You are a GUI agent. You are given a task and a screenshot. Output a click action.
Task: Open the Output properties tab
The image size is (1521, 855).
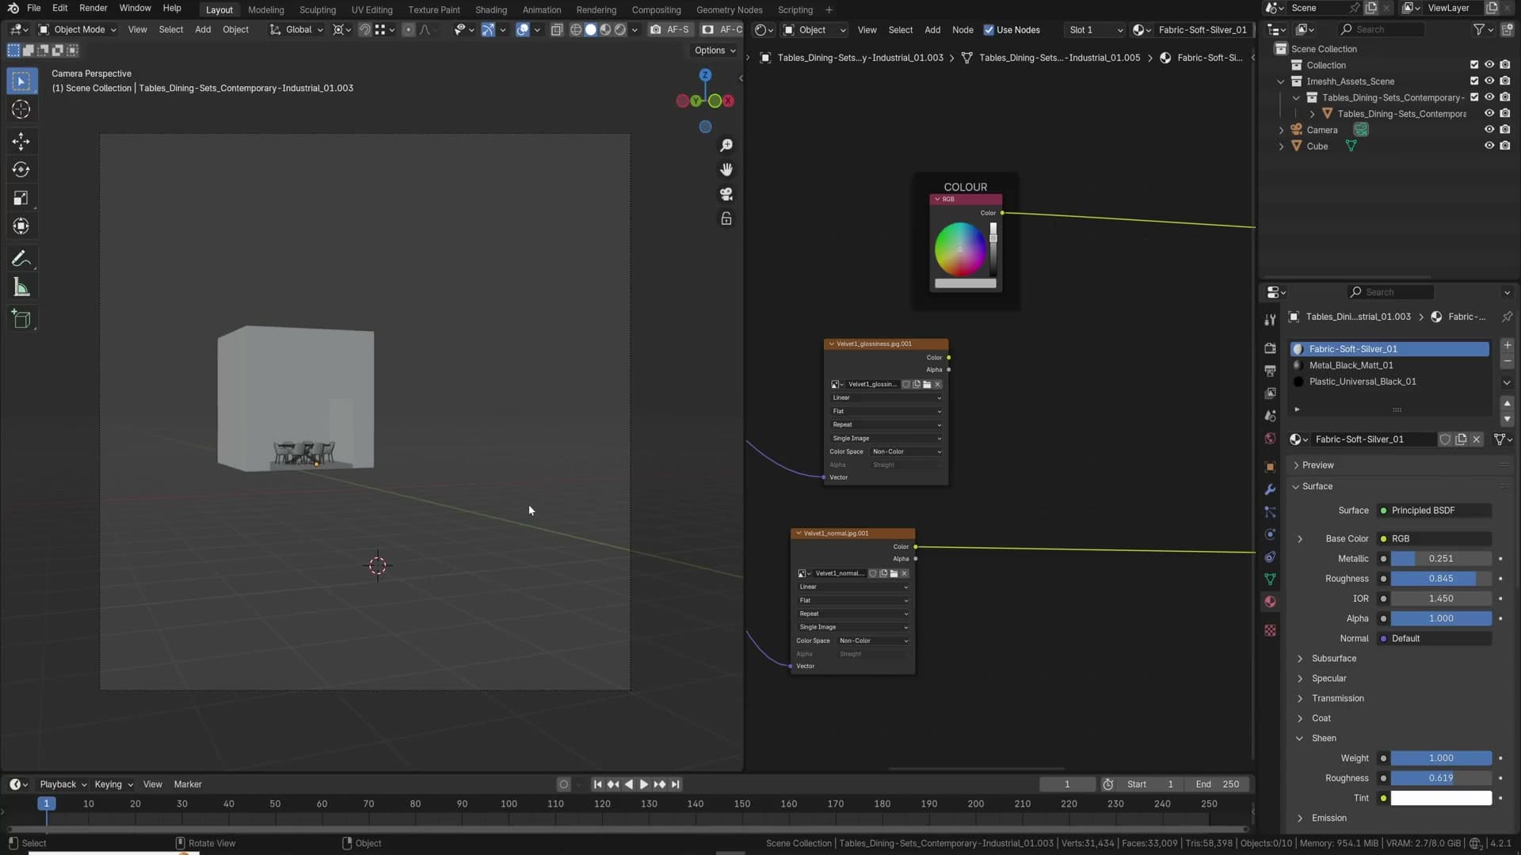click(1270, 370)
